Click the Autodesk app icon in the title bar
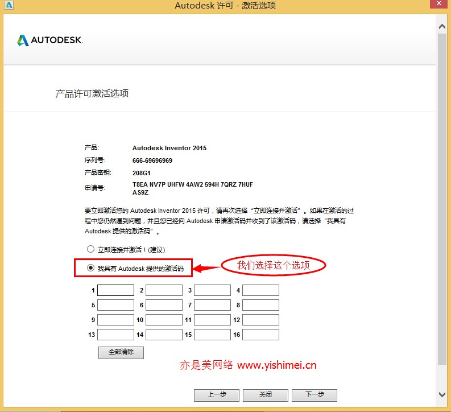The image size is (451, 412). (9, 5)
